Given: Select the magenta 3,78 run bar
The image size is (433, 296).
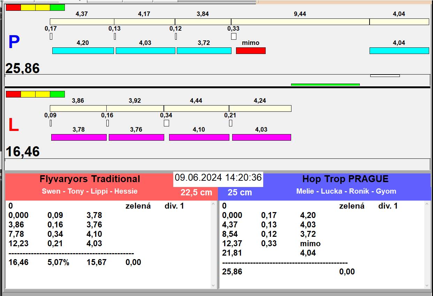Looking at the screenshot, I should click(79, 138).
